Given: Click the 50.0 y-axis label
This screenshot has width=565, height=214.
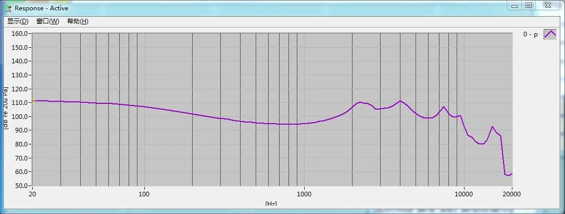Looking at the screenshot, I should (21, 185).
